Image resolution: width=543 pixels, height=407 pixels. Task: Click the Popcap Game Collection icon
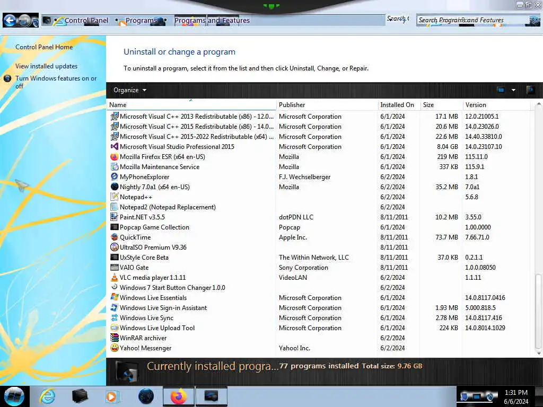pos(115,227)
